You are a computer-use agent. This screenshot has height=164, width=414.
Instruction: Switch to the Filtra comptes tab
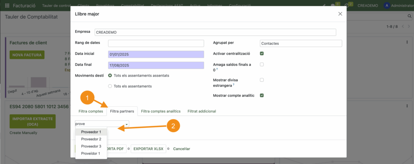tap(90, 111)
